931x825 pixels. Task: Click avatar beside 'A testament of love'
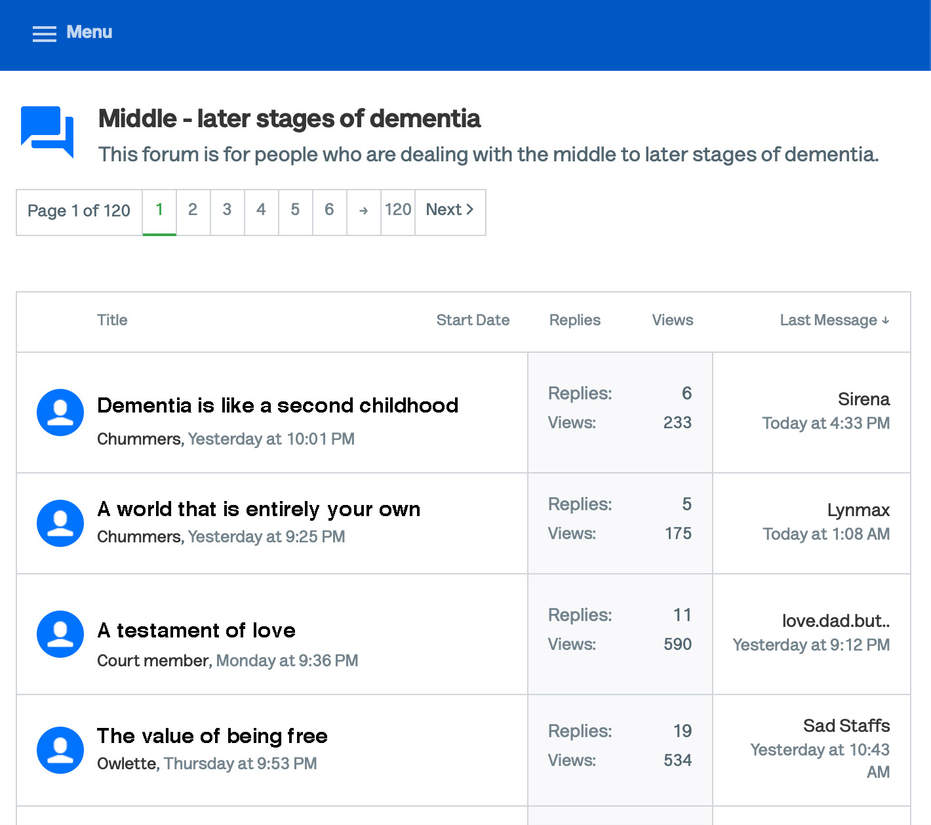(x=60, y=634)
